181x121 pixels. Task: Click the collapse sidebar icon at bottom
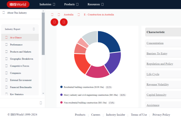41,103
